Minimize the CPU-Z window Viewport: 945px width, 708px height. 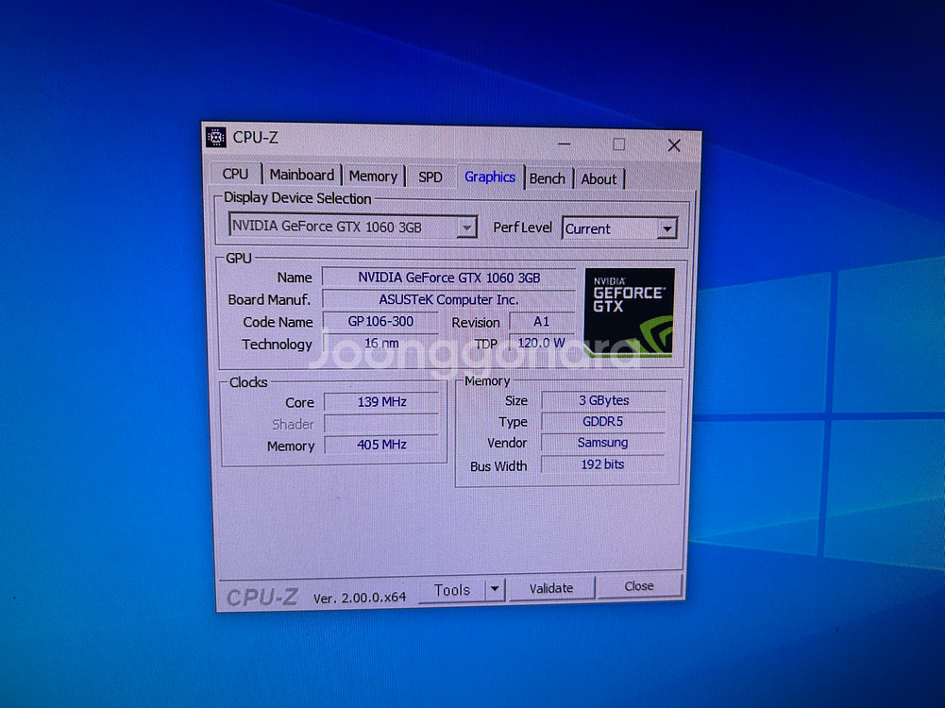564,144
